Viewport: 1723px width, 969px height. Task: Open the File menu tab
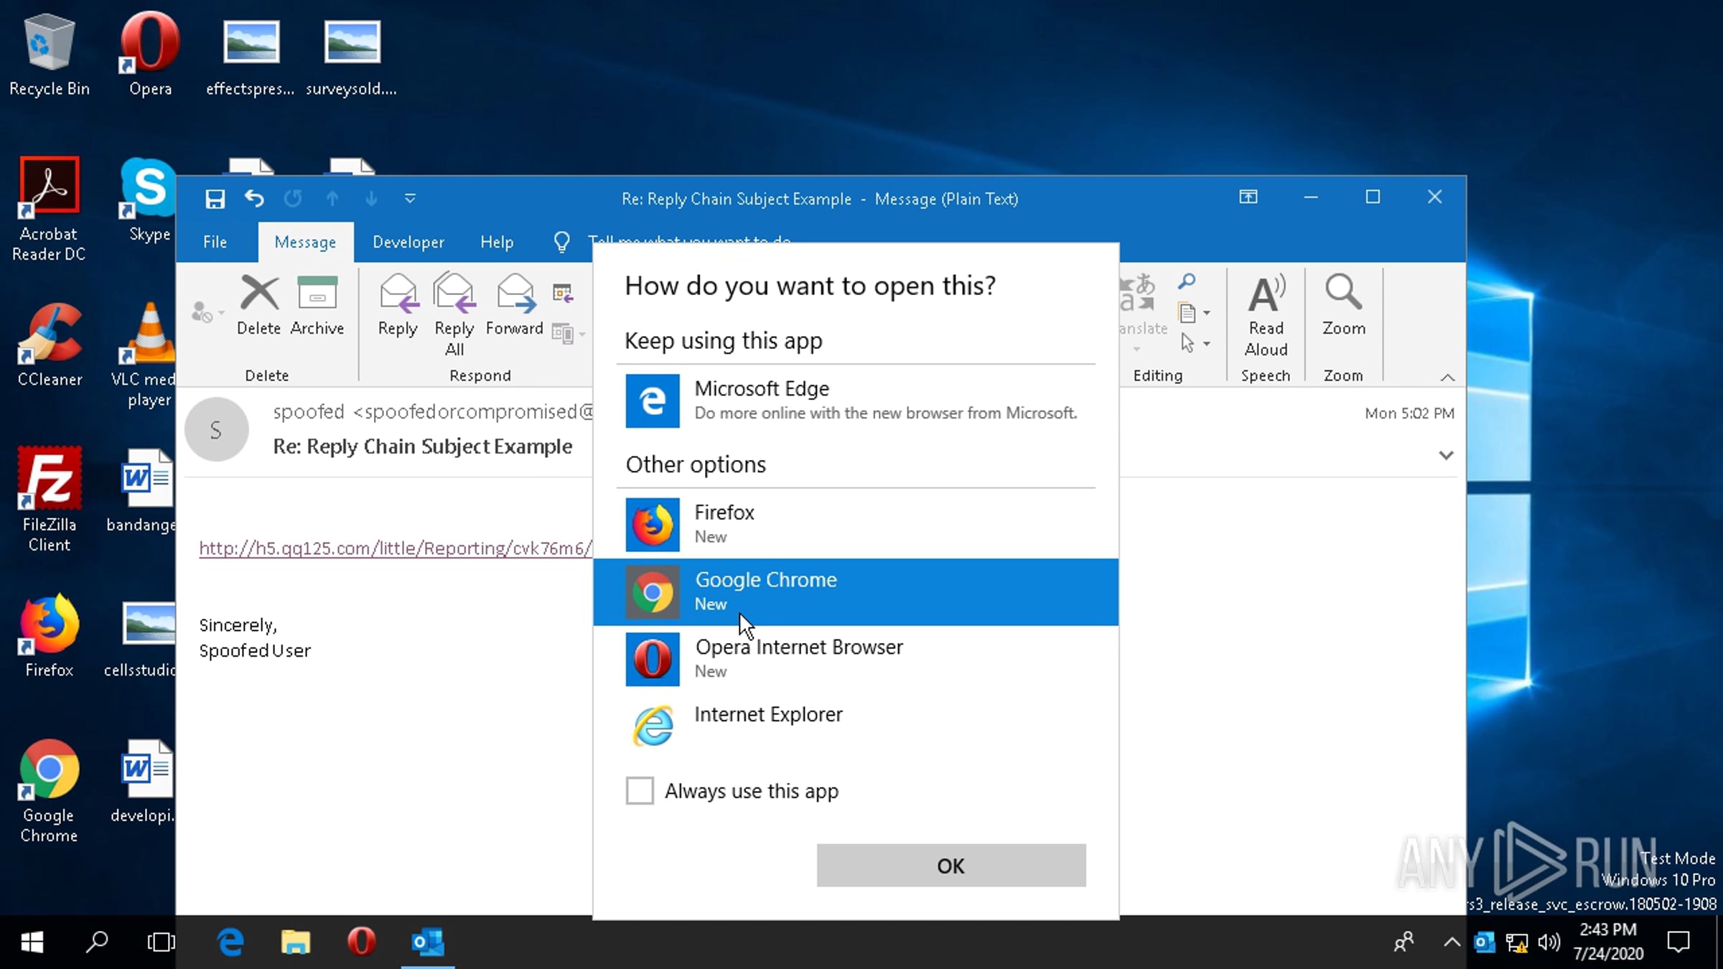(x=215, y=242)
